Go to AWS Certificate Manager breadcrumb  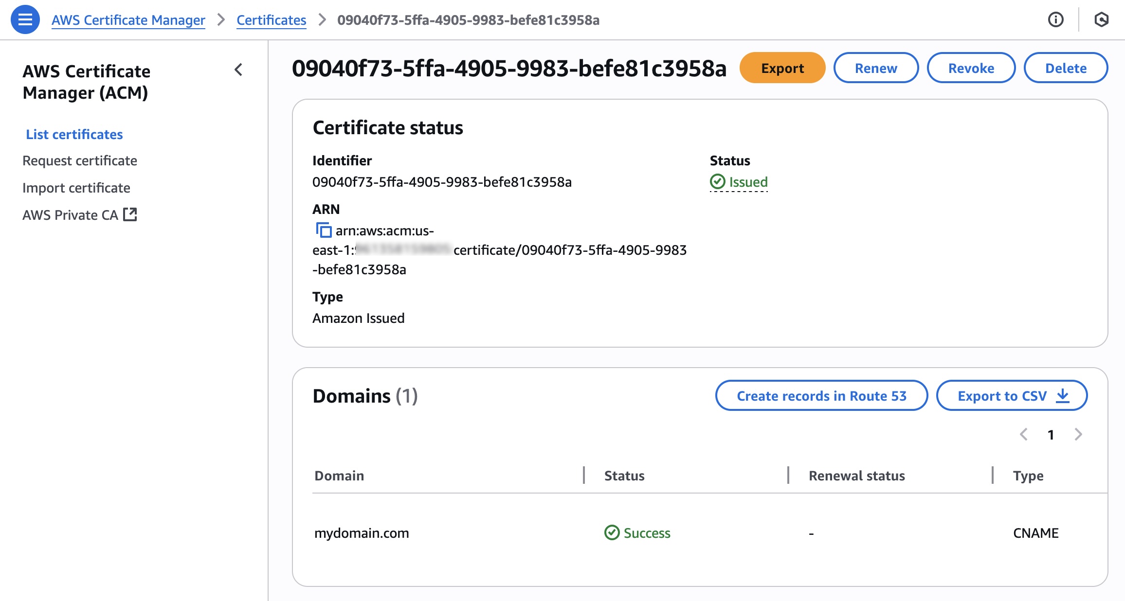pyautogui.click(x=128, y=20)
